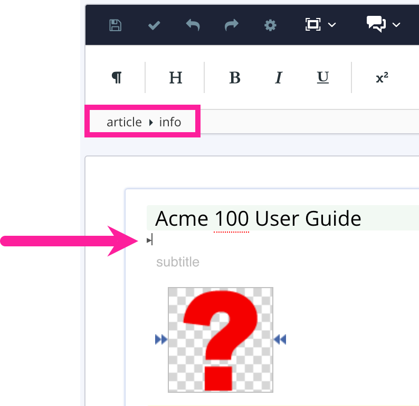Toggle bold formatting

235,78
